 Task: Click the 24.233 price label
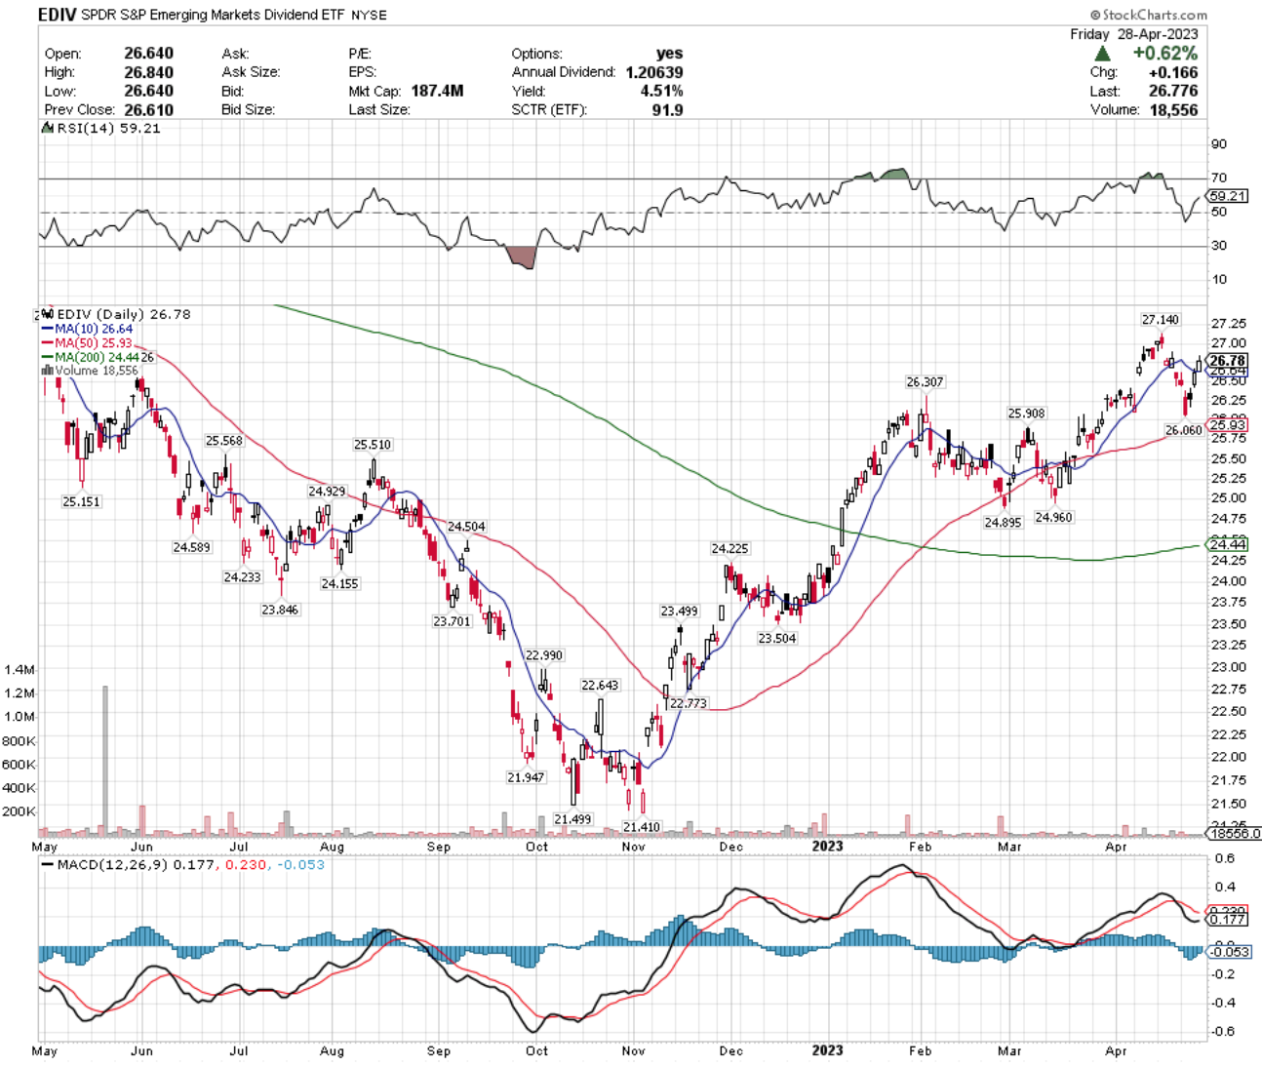click(x=242, y=576)
